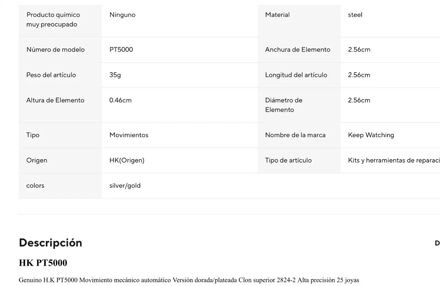Screen dimensions: 440x286
Task: Select the 0.46cm height value
Action: (120, 100)
